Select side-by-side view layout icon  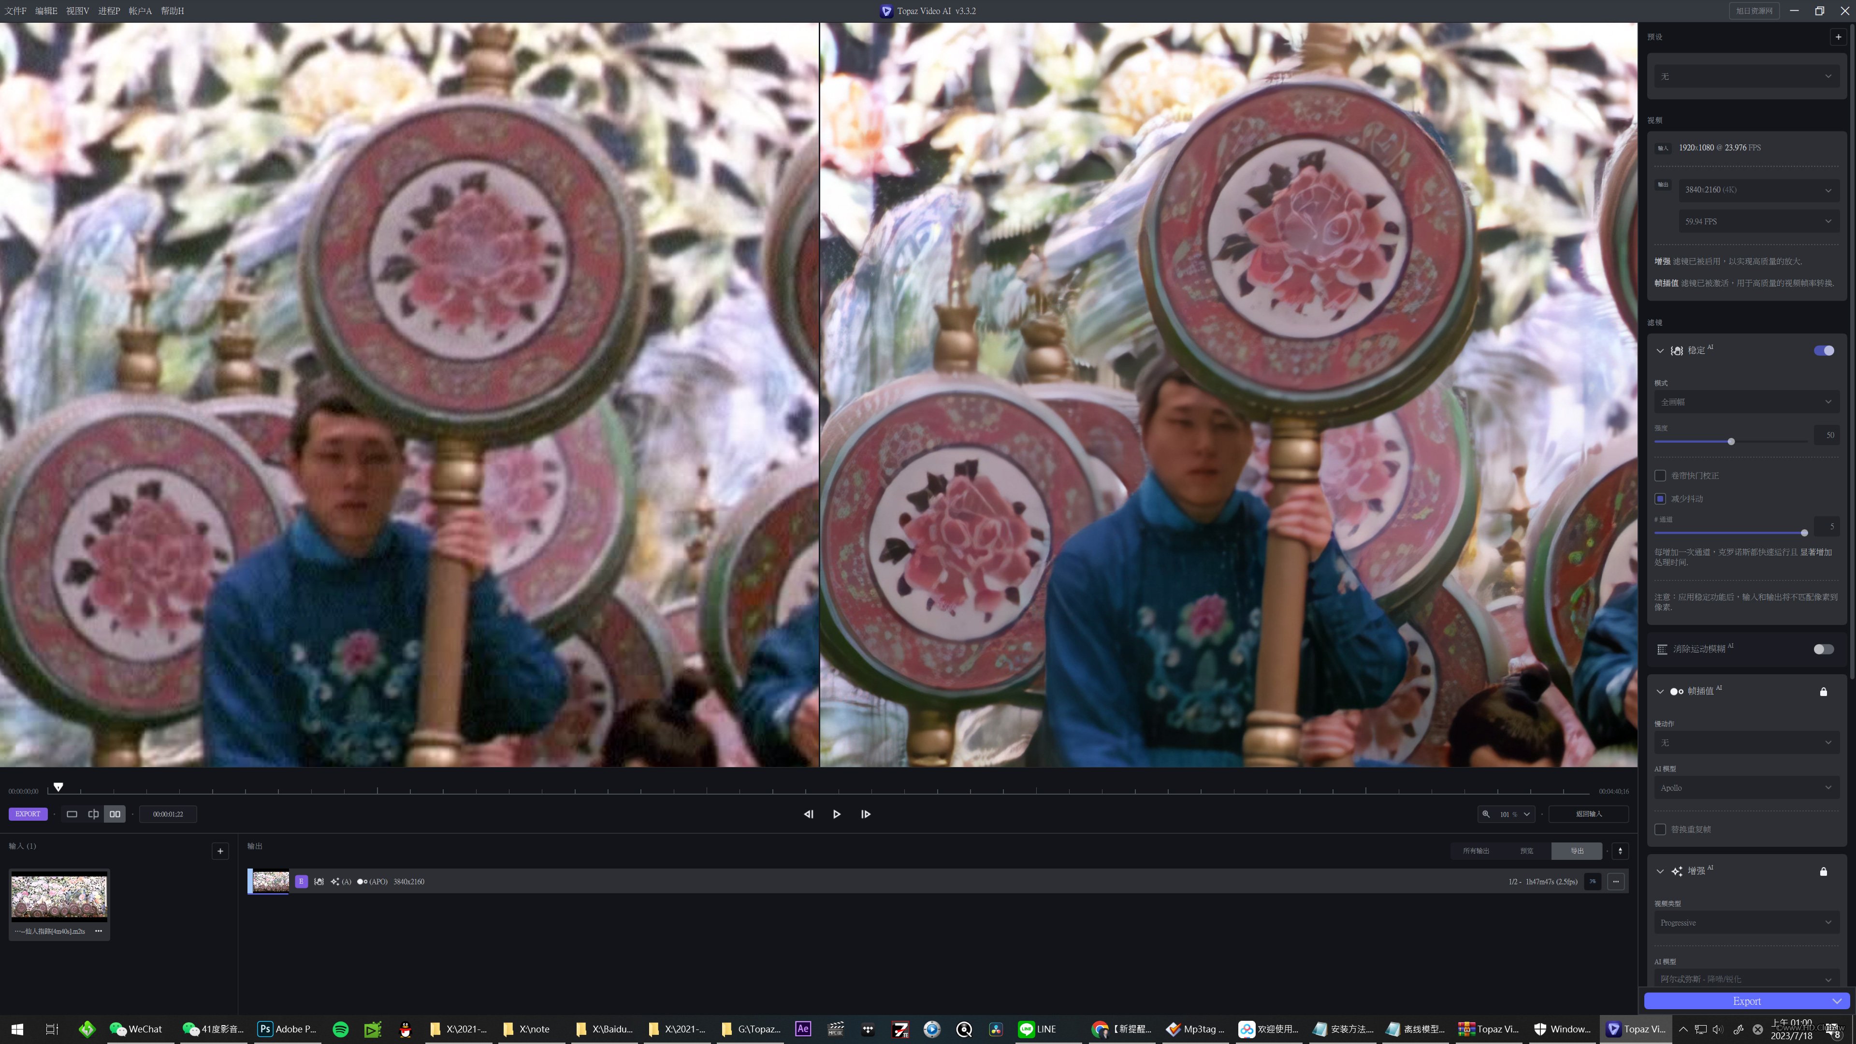(x=115, y=814)
